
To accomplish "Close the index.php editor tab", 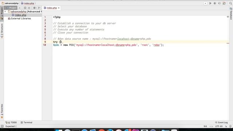I will coord(59,8).
